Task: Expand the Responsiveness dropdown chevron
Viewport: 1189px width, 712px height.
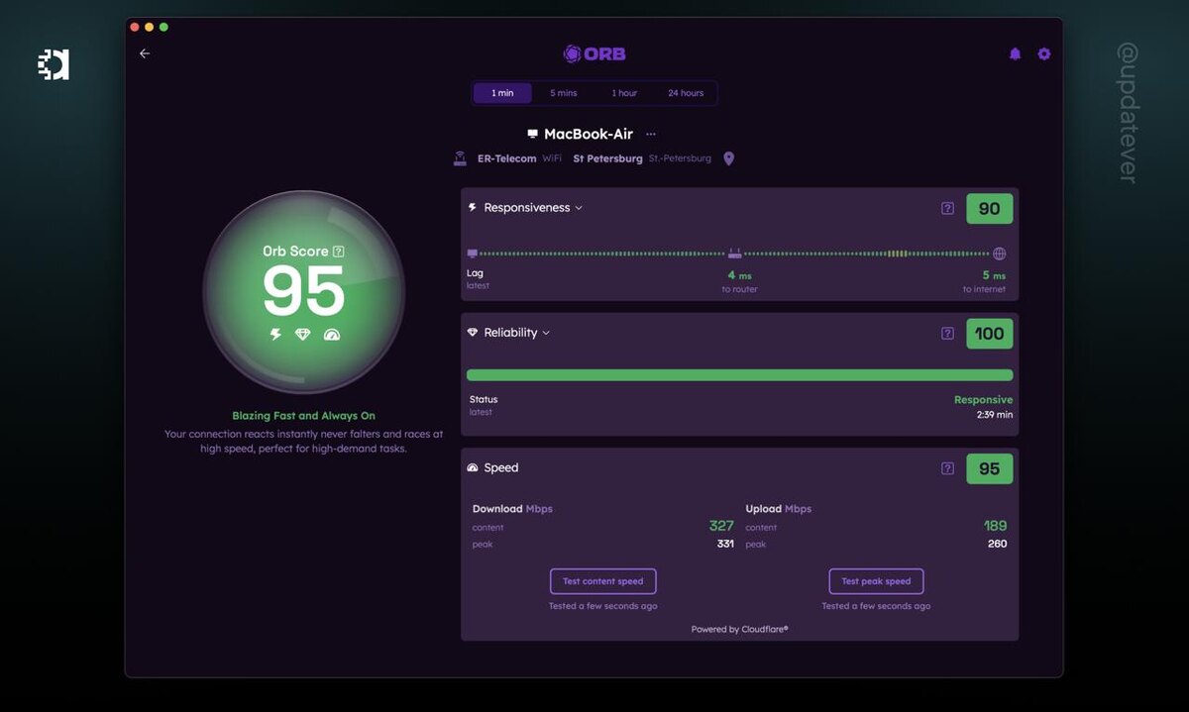Action: click(579, 208)
